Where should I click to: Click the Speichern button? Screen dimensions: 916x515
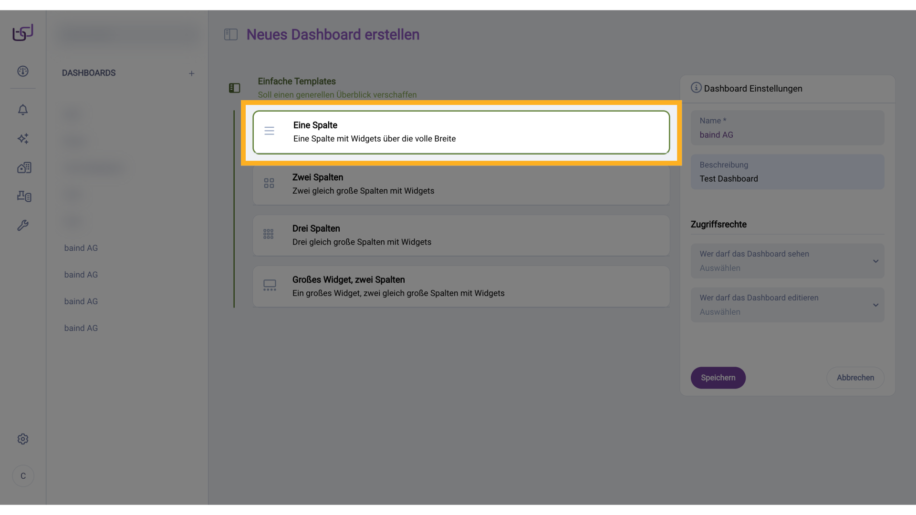click(718, 378)
